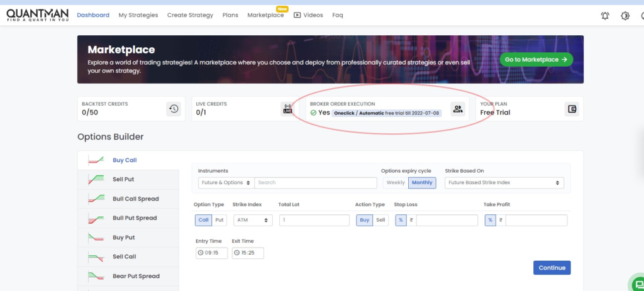Set Stop Loss to rupee mode
The image size is (644, 291).
411,220
